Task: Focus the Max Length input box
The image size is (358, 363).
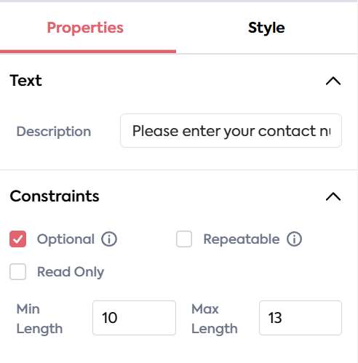Action: [301, 318]
